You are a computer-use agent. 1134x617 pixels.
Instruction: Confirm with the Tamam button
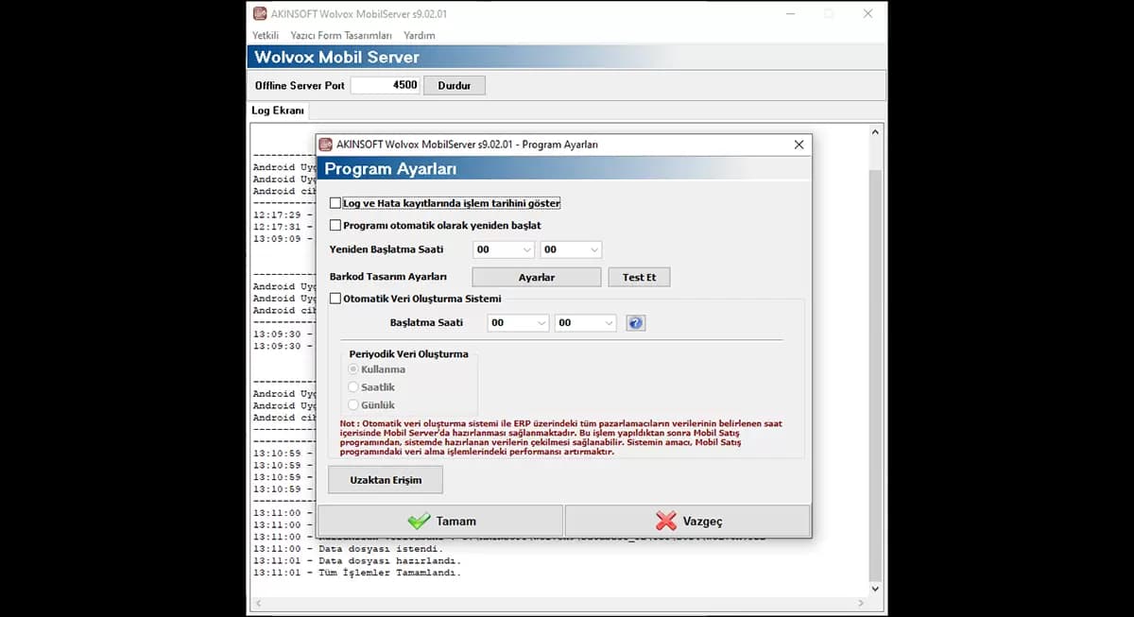pos(440,521)
